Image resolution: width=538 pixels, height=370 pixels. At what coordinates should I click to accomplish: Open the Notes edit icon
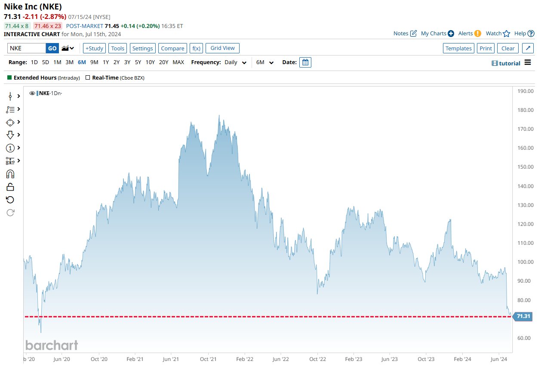click(x=413, y=34)
